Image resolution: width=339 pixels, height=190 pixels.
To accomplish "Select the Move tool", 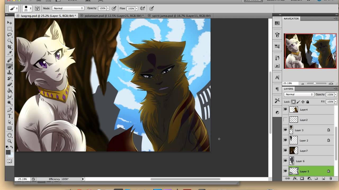I will [x=10, y=23].
